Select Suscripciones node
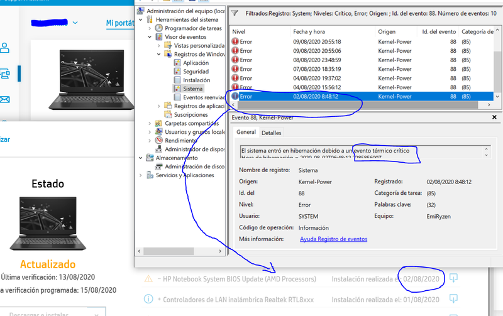The image size is (503, 316). pos(191,115)
